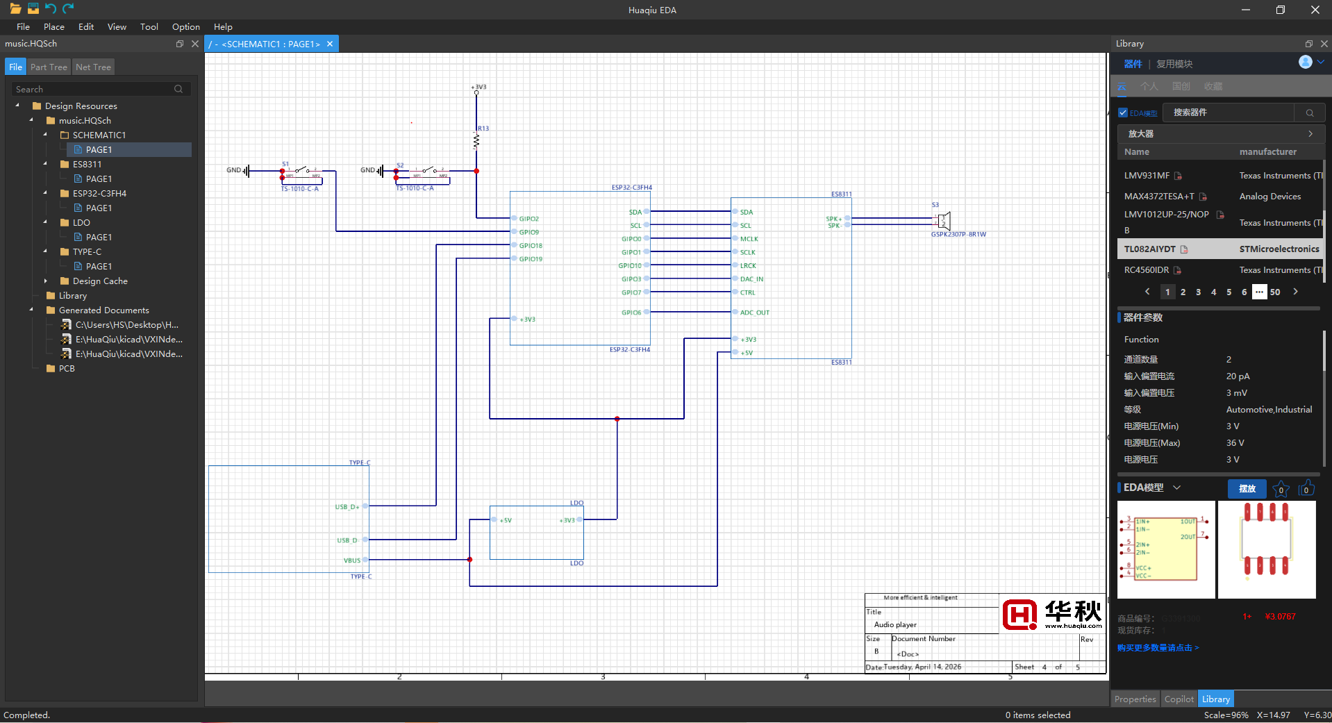Click the datasheet icon beside LMV931MF
The image size is (1332, 723).
(x=1178, y=176)
